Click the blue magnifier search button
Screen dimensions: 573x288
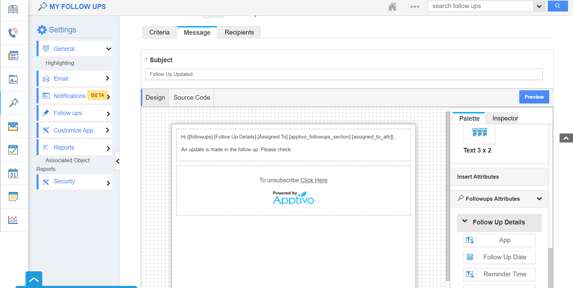click(x=558, y=6)
